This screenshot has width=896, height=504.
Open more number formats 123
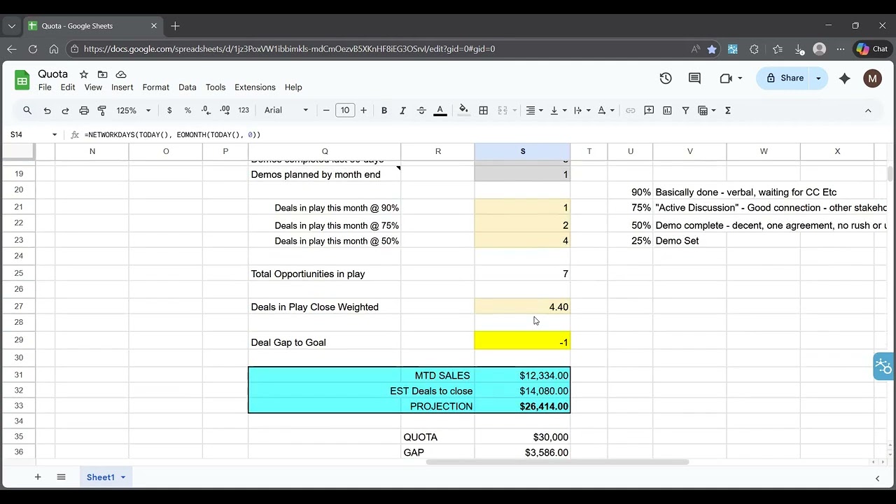click(244, 111)
